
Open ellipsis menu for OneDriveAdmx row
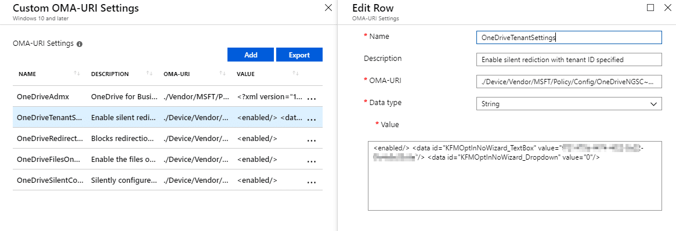tap(311, 98)
